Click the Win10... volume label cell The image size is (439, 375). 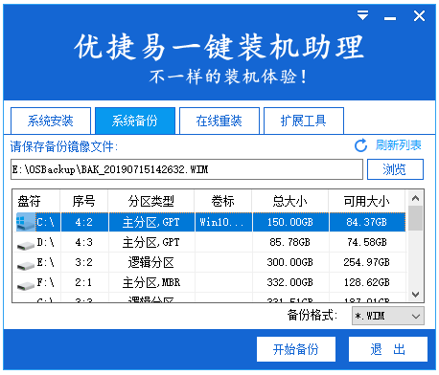223,222
